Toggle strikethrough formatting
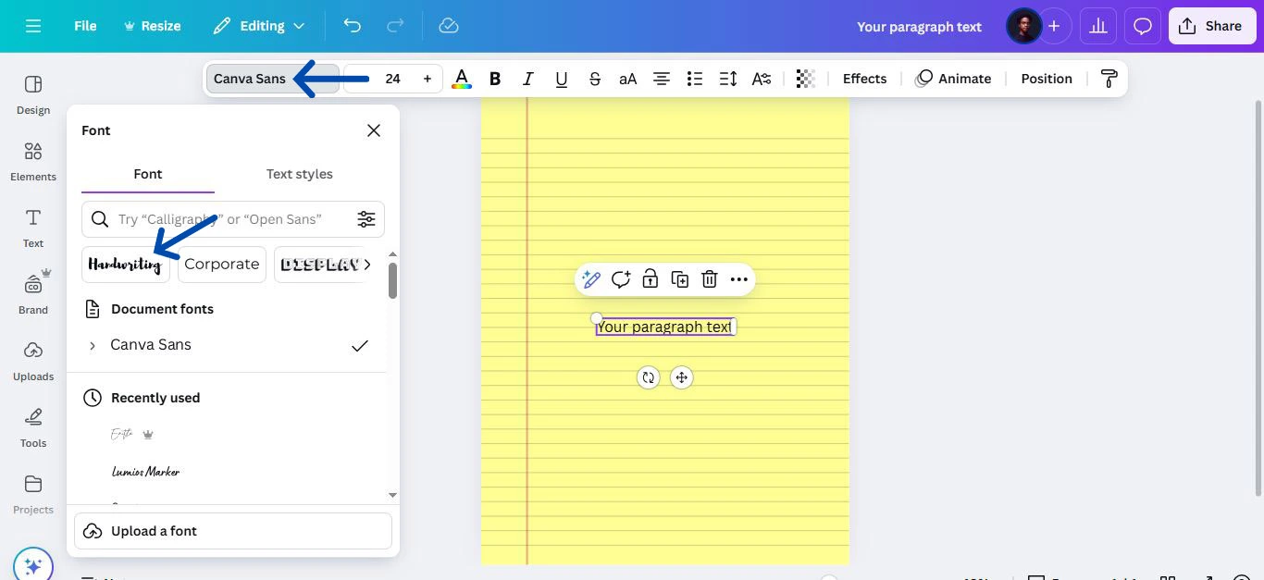 pyautogui.click(x=595, y=79)
